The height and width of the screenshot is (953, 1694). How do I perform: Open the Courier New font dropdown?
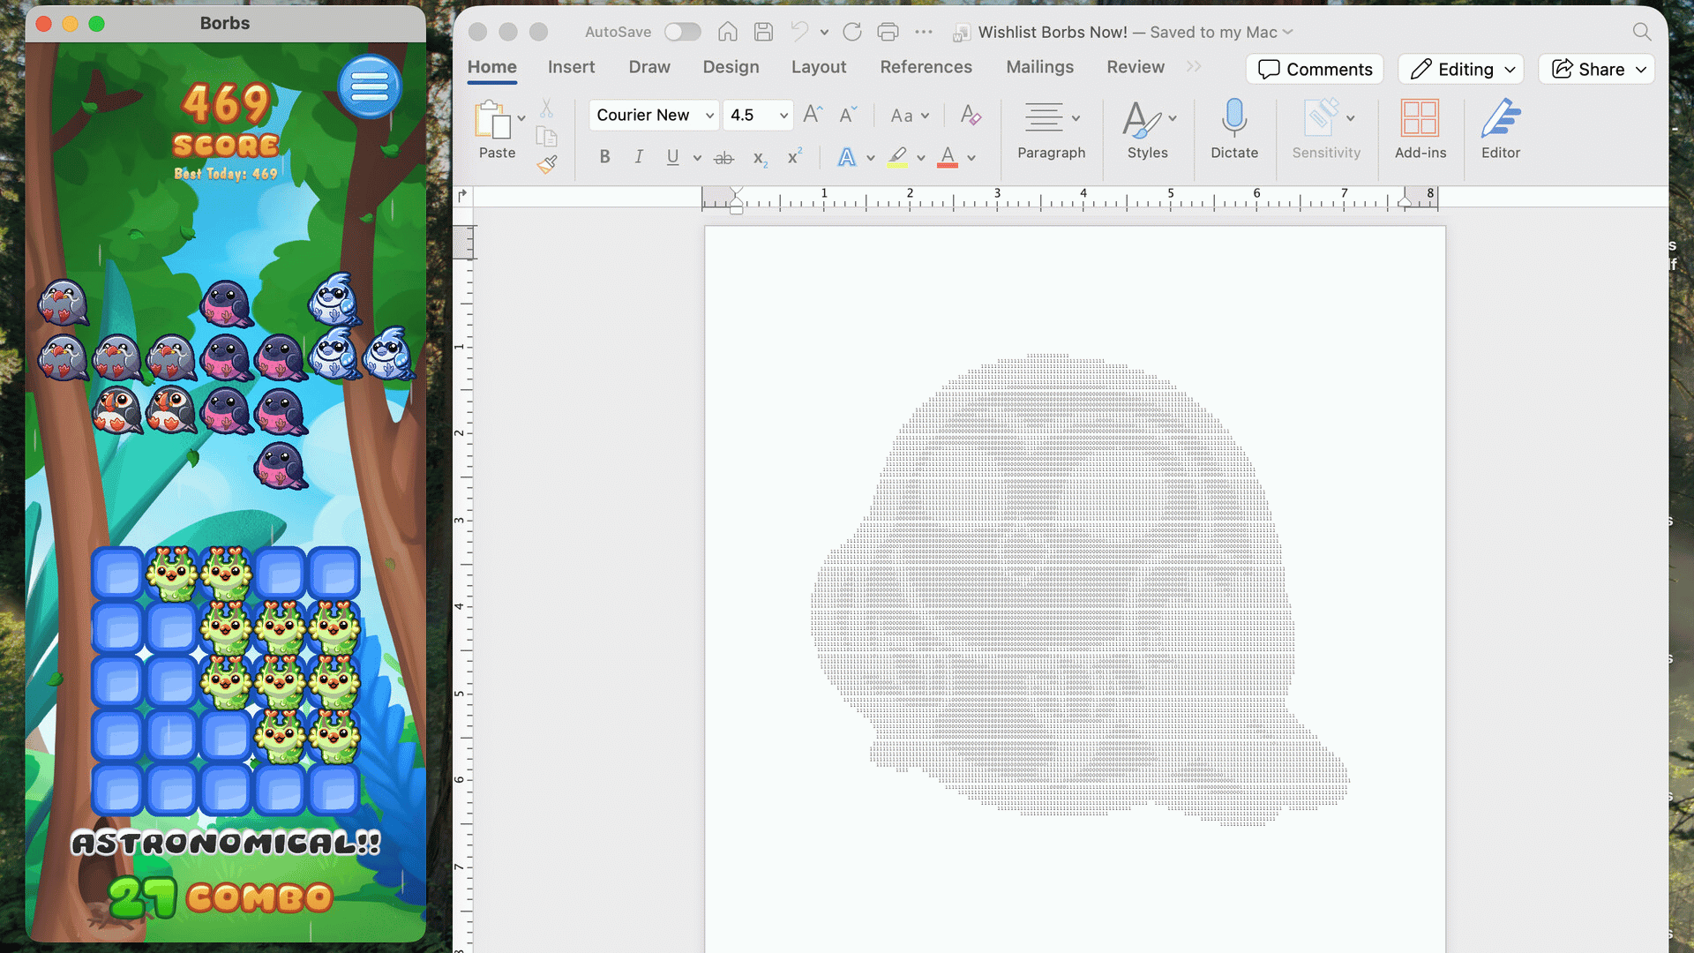pyautogui.click(x=709, y=116)
